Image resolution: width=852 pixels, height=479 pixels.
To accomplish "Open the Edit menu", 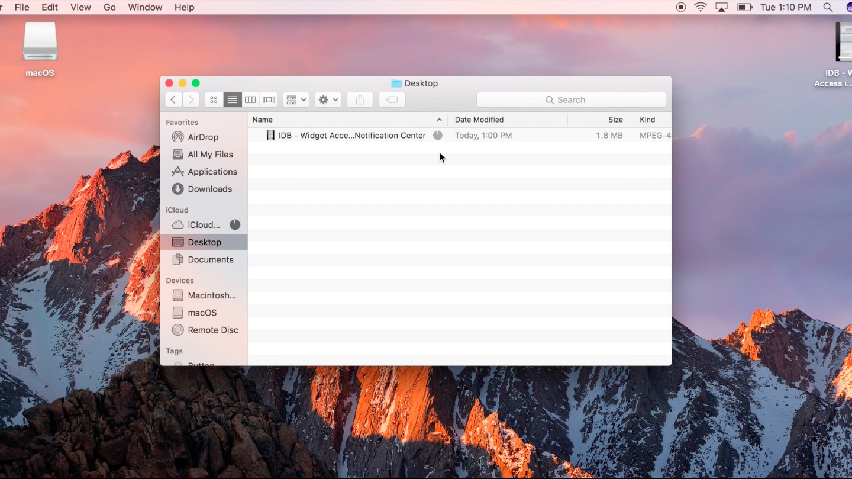I will tap(50, 7).
